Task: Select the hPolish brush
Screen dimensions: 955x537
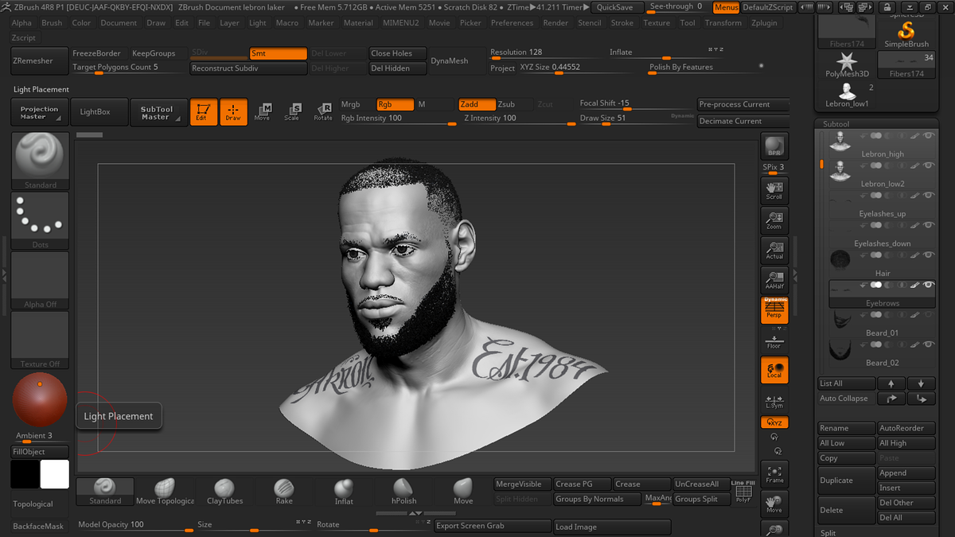Action: (x=403, y=491)
